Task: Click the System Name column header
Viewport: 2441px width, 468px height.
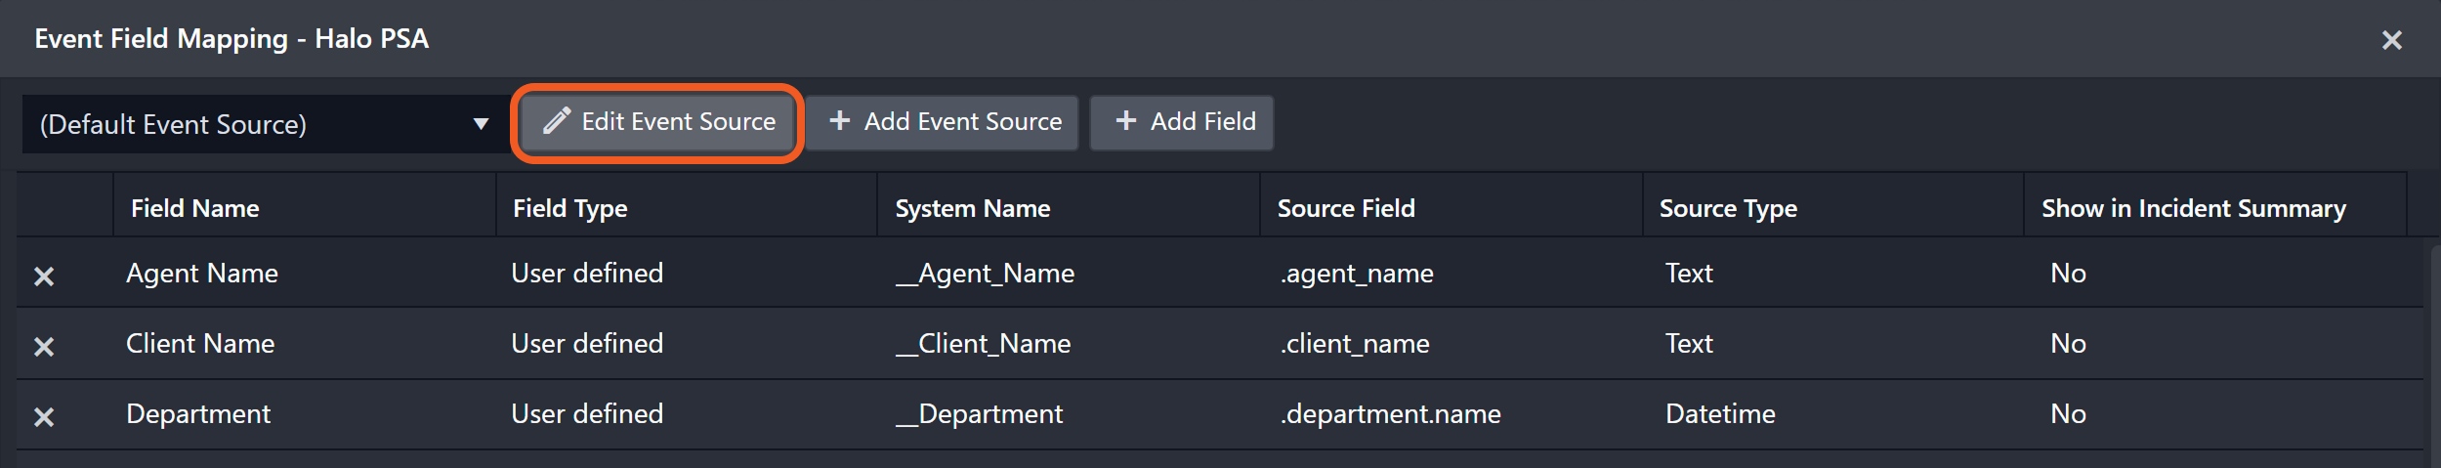Action: tap(973, 208)
